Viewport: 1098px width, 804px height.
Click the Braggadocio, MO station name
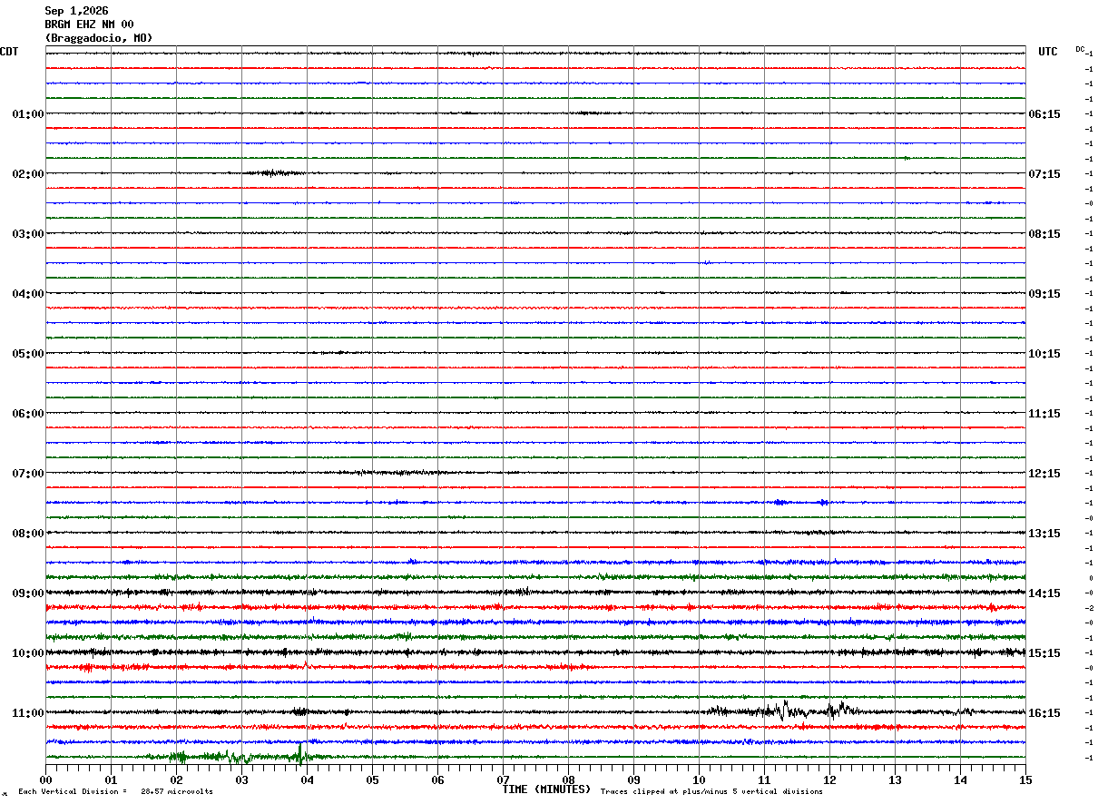coord(99,38)
